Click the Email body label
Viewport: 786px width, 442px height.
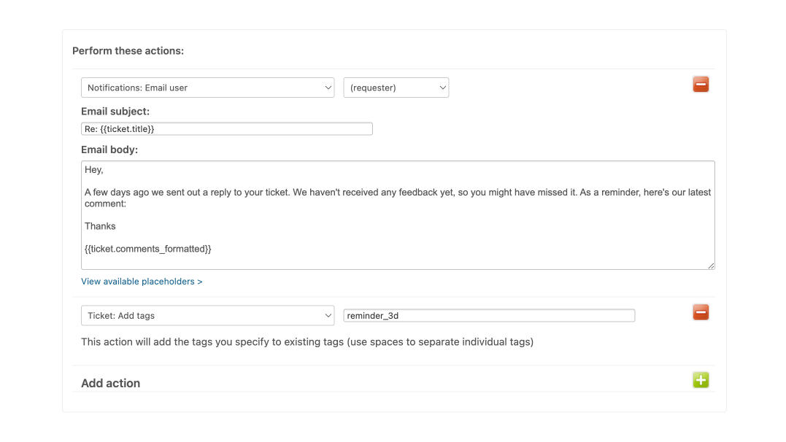pos(109,150)
